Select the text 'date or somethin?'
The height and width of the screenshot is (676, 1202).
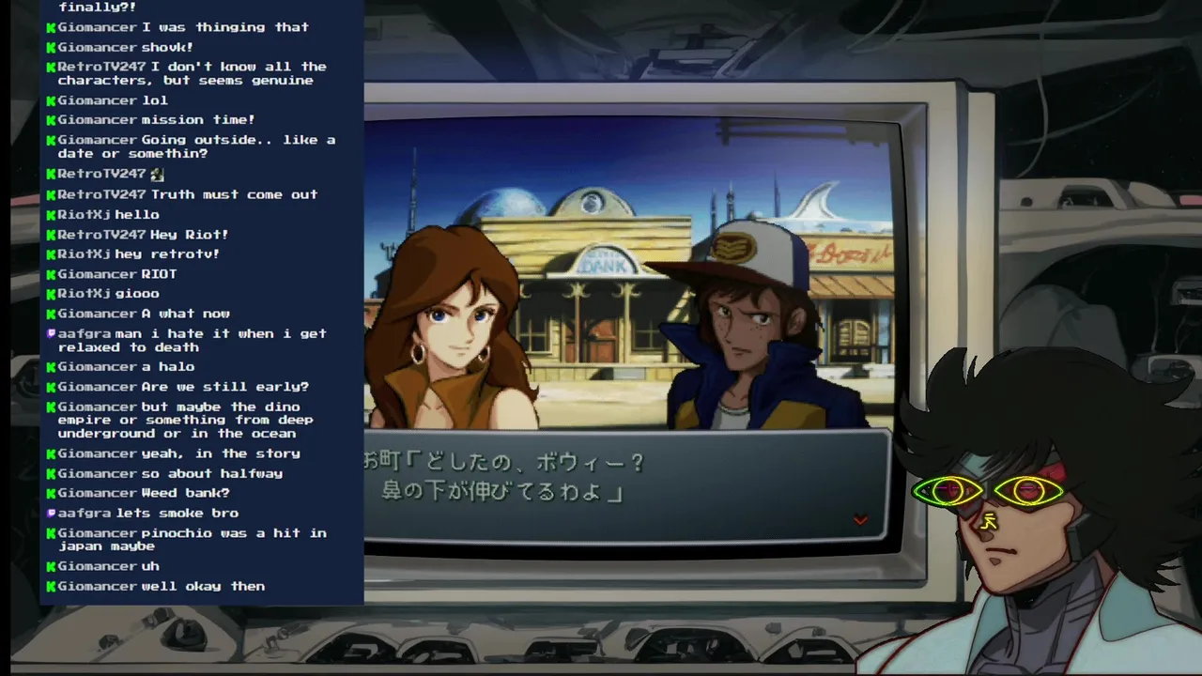132,154
